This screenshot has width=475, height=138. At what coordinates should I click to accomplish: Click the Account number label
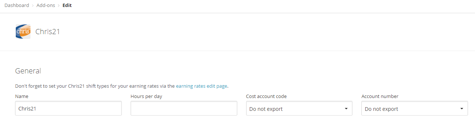click(x=380, y=96)
